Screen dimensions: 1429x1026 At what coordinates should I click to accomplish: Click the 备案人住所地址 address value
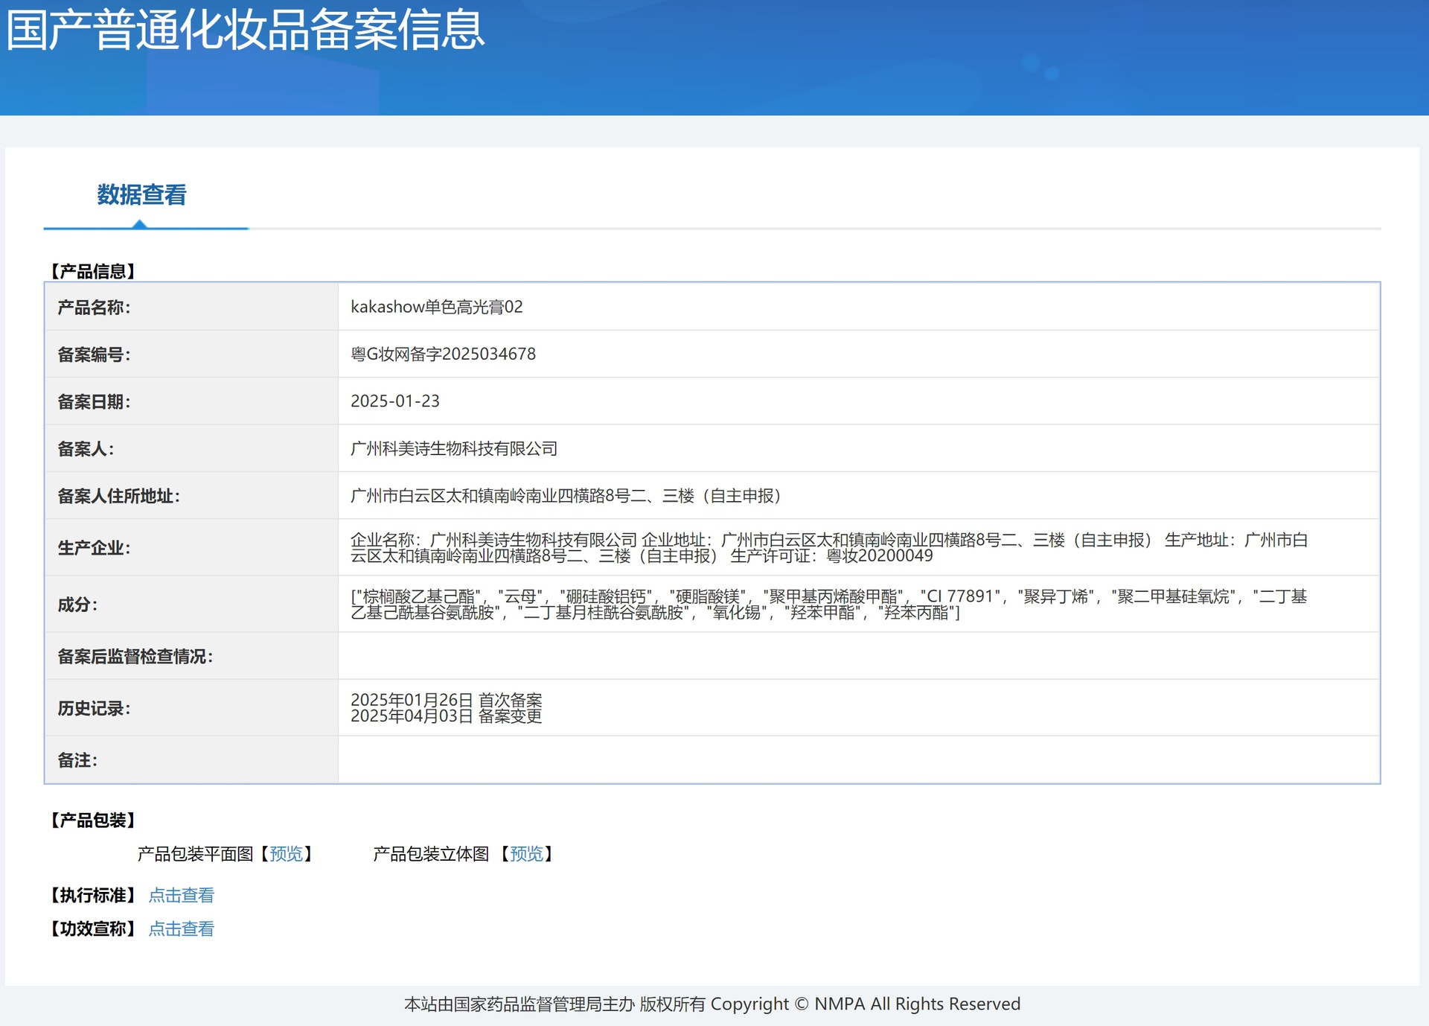[x=565, y=496]
